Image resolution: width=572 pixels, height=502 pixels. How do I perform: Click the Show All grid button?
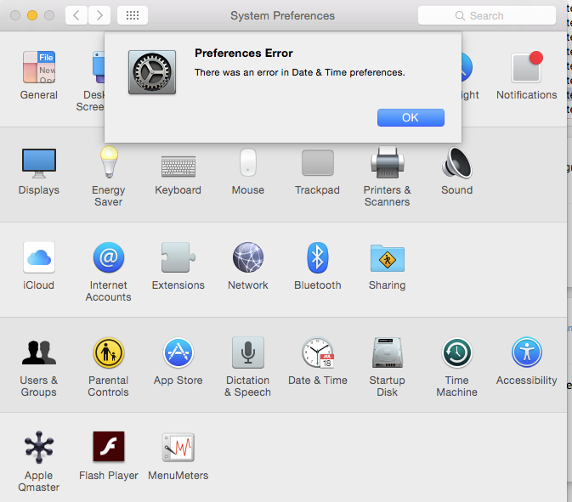click(133, 15)
